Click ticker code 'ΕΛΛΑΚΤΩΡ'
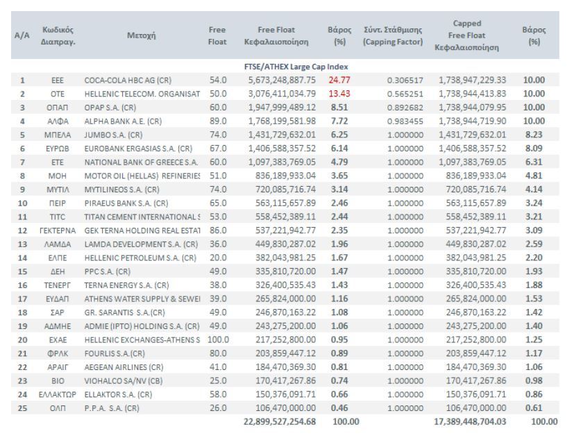 [x=58, y=394]
